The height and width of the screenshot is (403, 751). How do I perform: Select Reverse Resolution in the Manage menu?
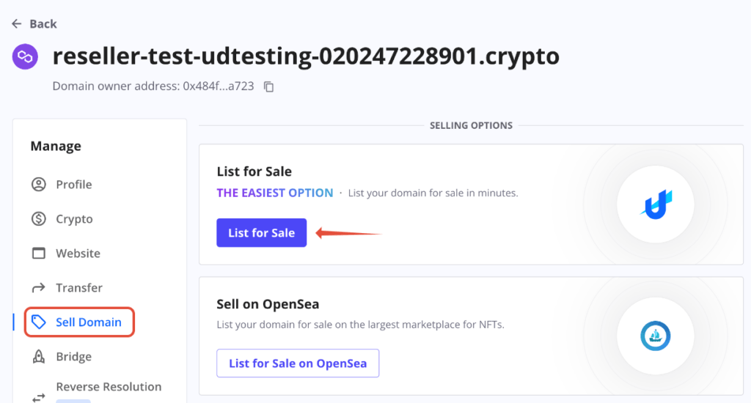109,387
